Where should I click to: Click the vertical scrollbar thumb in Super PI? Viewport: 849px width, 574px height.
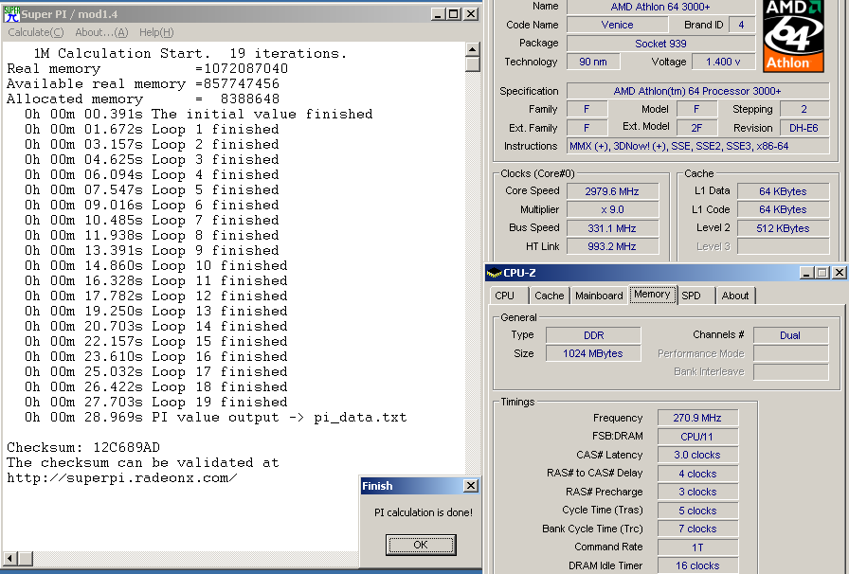[473, 64]
